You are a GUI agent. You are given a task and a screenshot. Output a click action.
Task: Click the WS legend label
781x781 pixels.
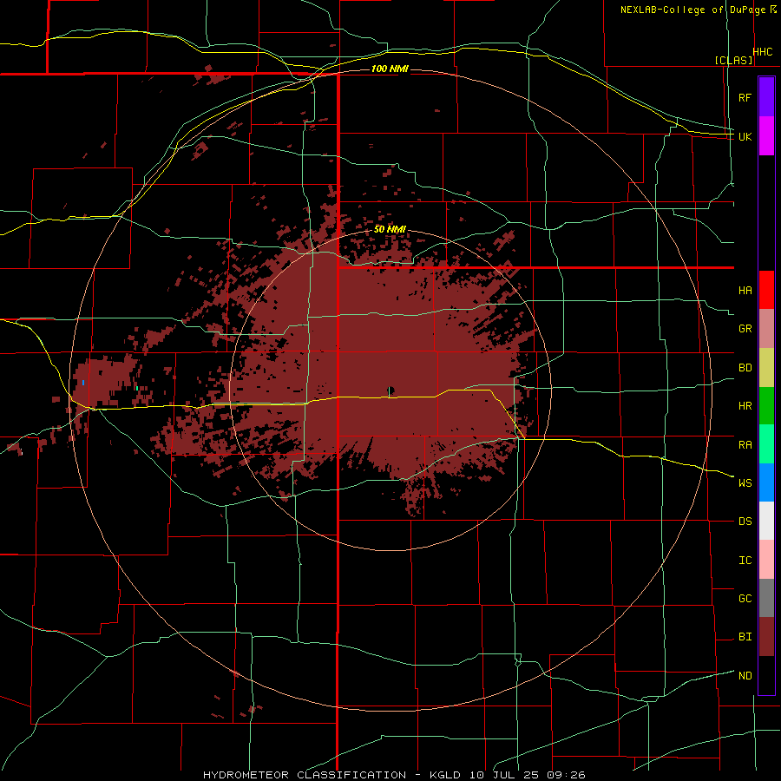(745, 483)
